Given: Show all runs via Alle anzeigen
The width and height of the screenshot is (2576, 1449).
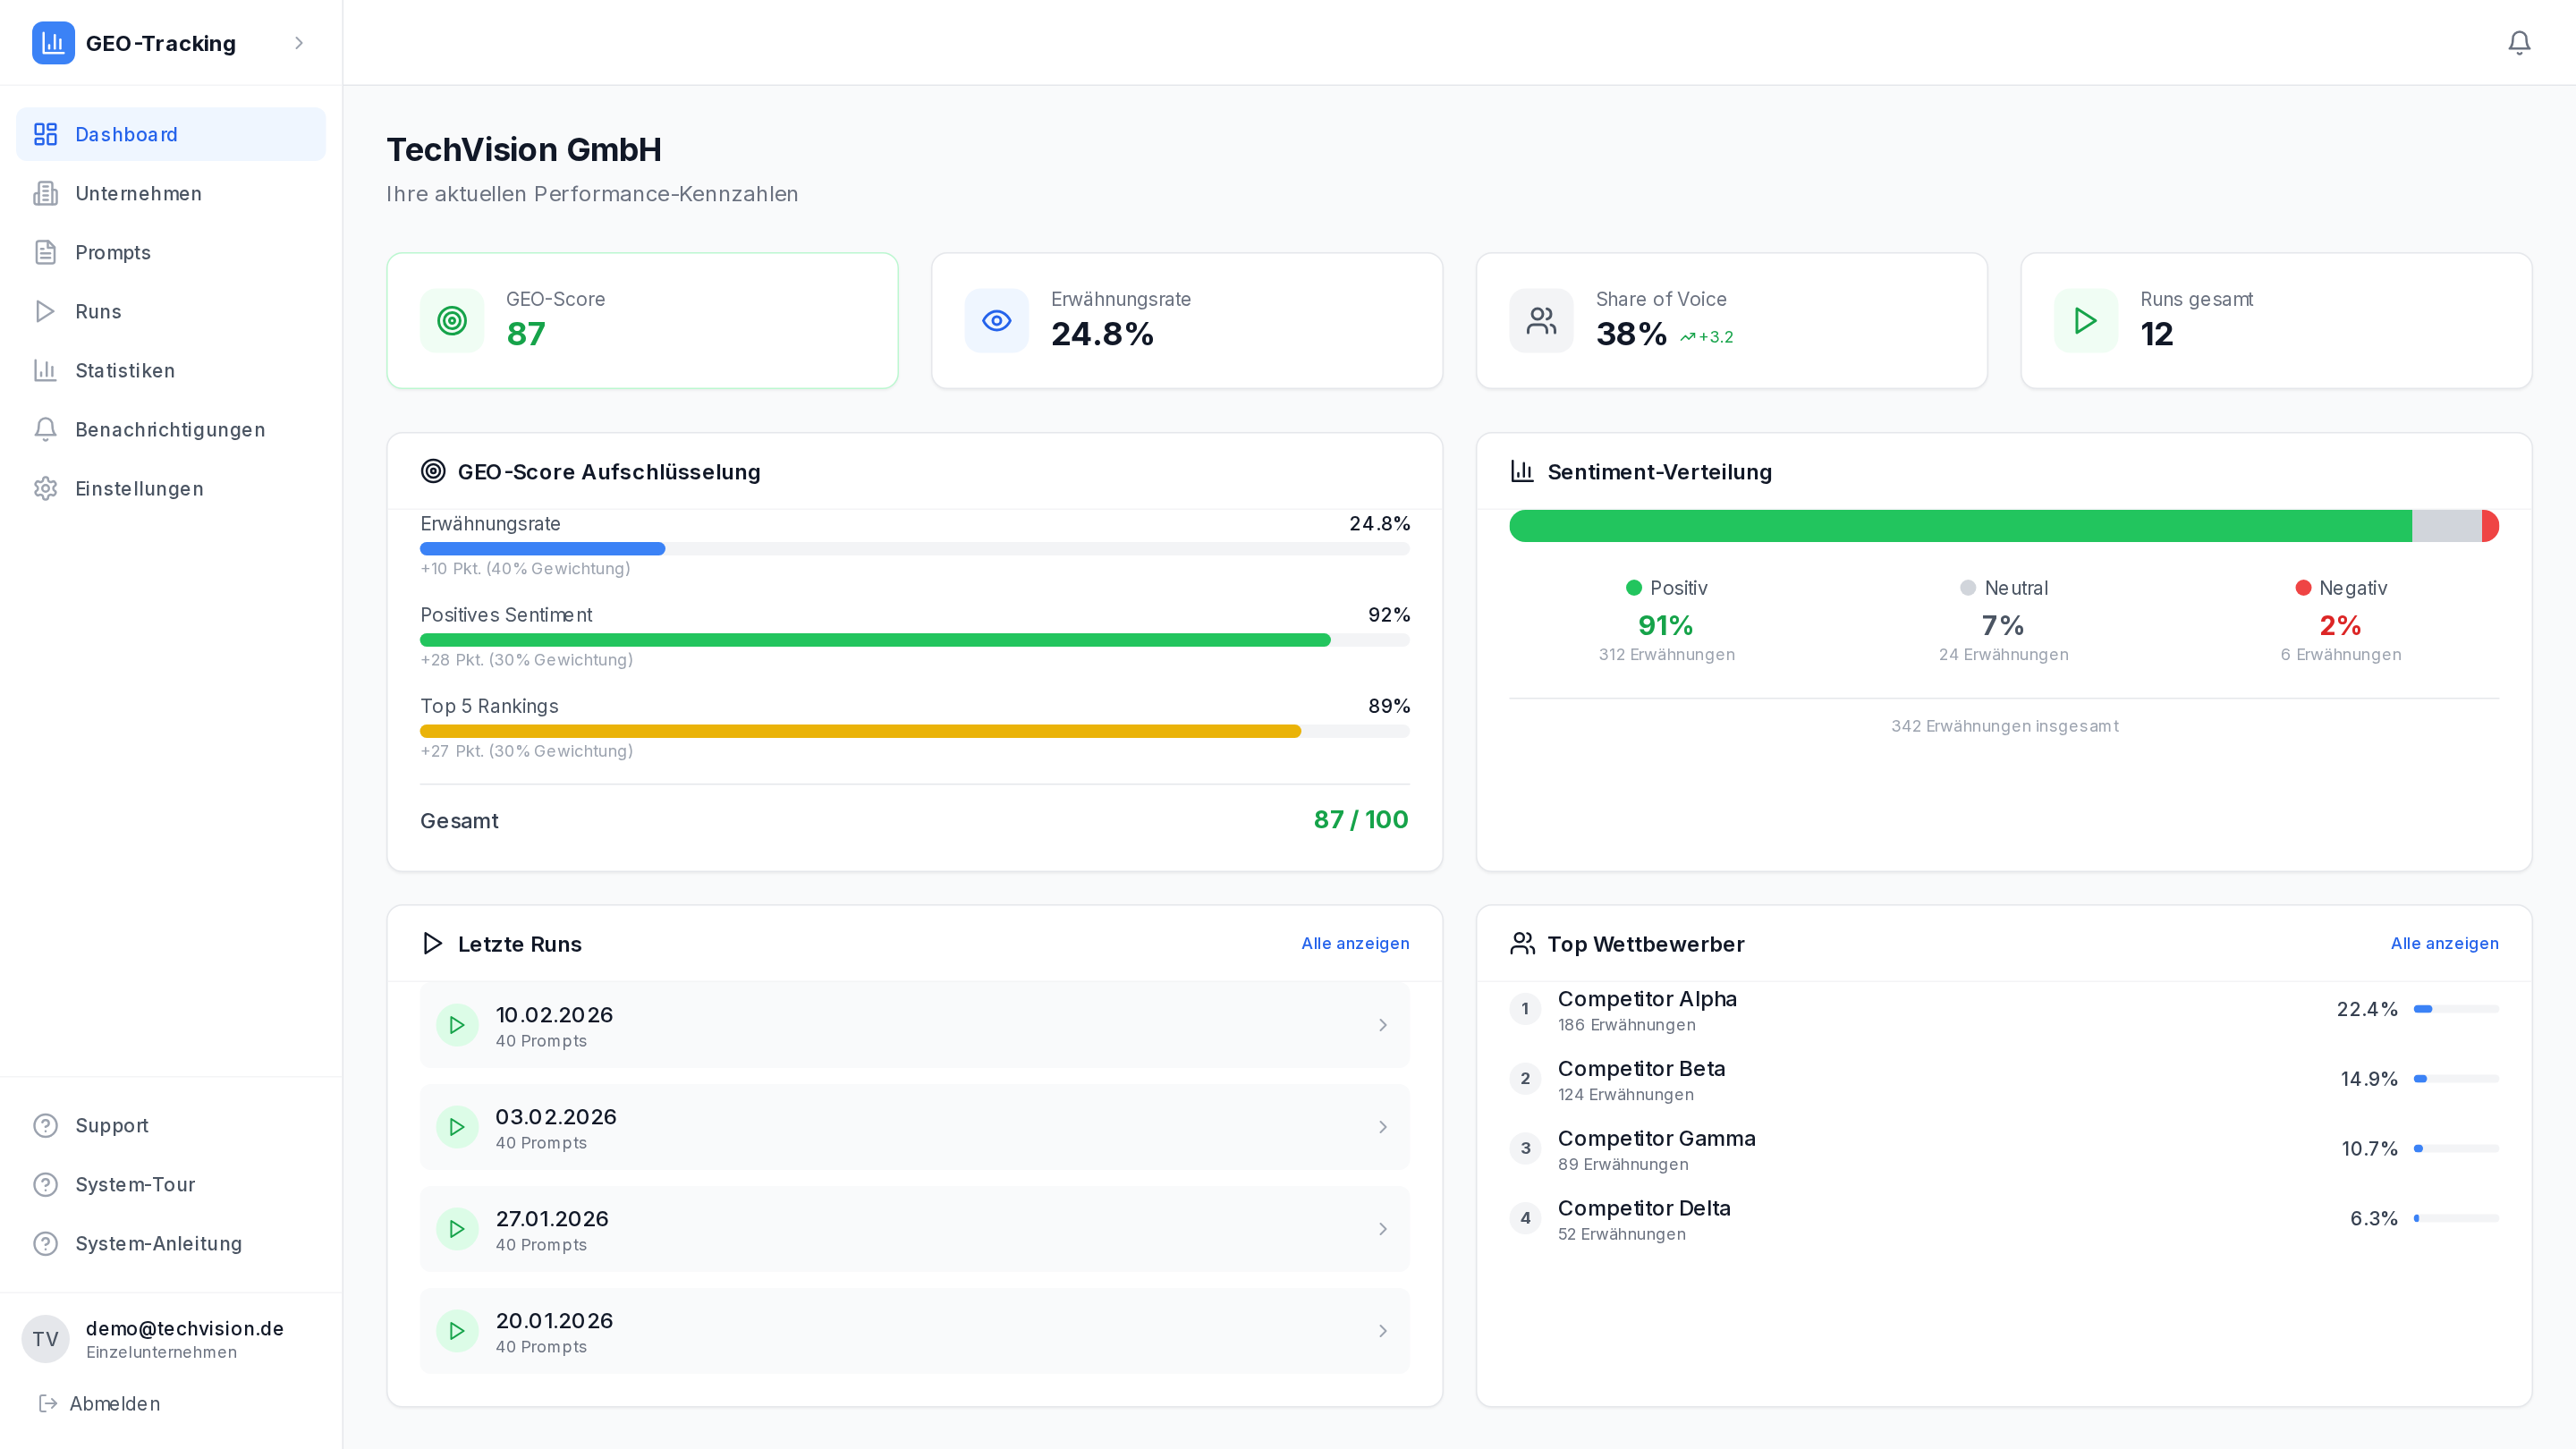Looking at the screenshot, I should [x=1354, y=943].
